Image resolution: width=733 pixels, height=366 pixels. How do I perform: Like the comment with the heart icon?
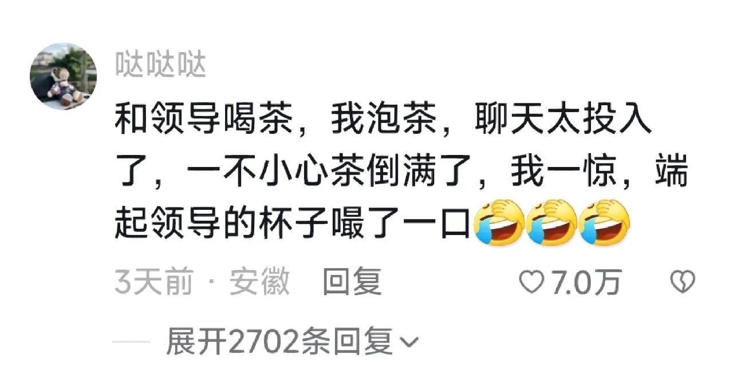point(530,282)
